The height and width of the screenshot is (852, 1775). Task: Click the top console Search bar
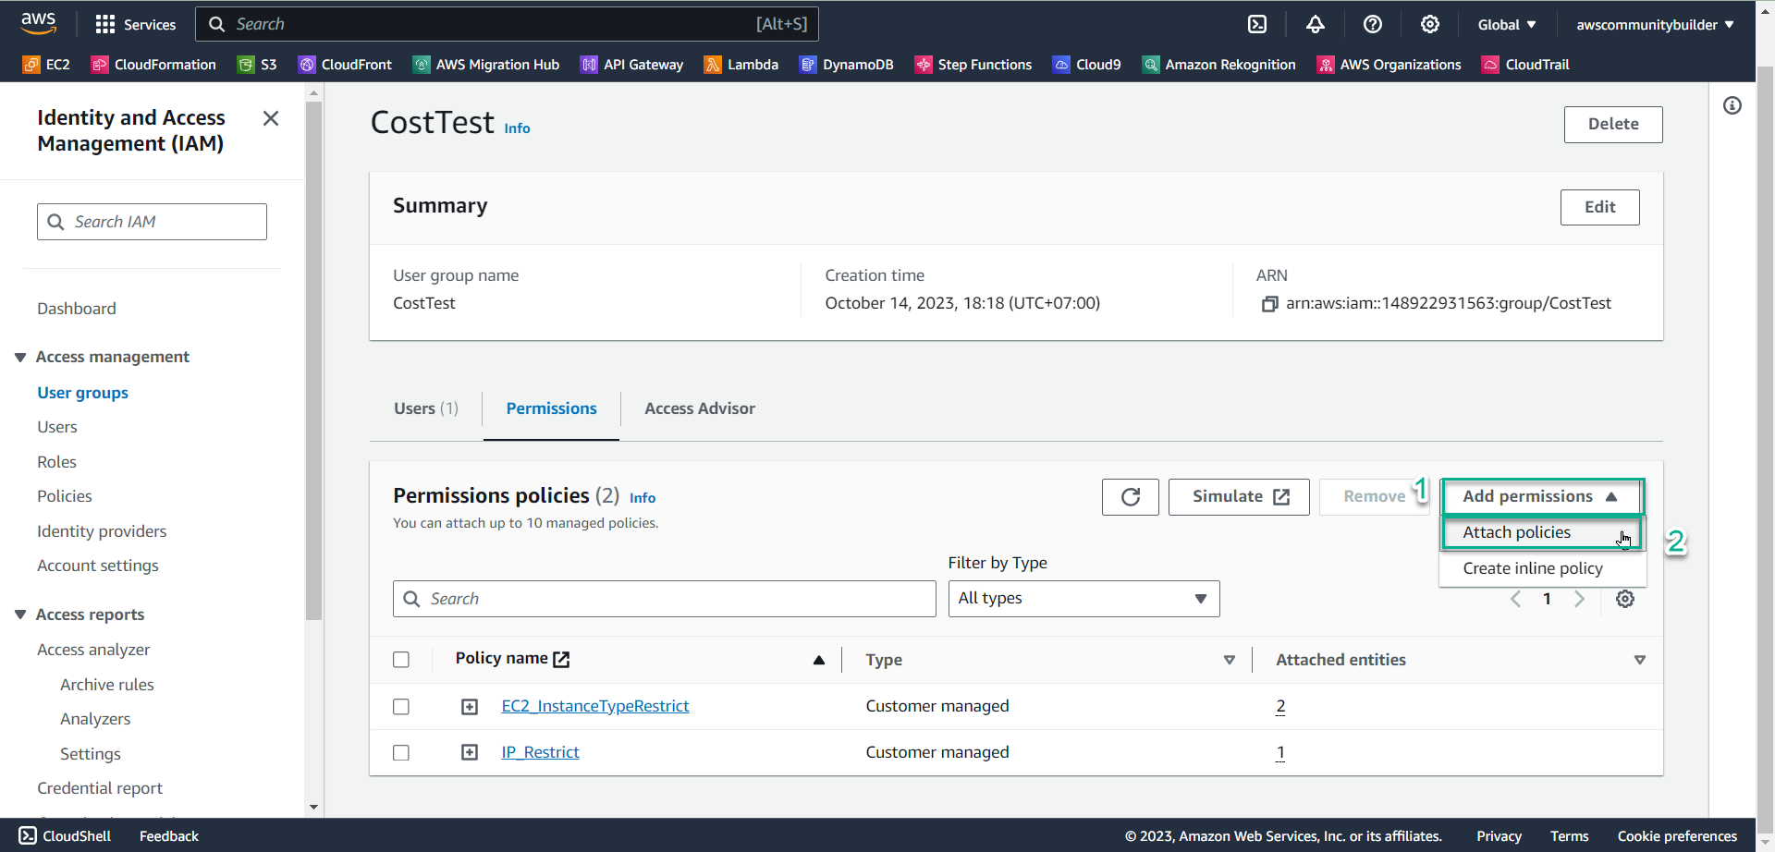coord(507,24)
